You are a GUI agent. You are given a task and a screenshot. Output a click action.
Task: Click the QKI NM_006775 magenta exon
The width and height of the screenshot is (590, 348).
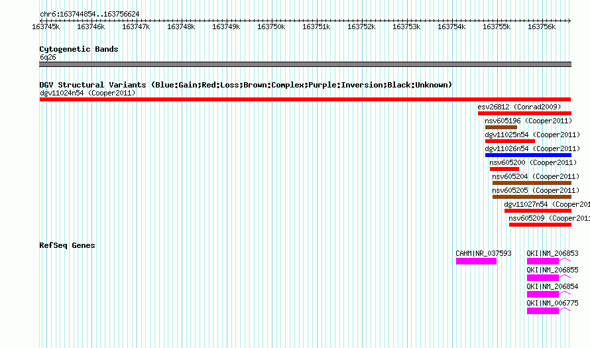(x=542, y=311)
